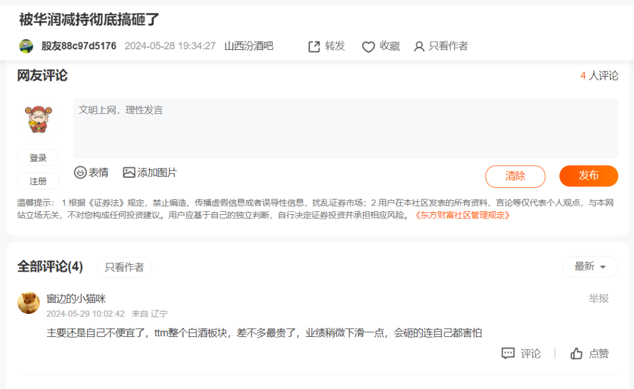
Task: Open comment sort selector near 全部评论(4)
Action: point(589,267)
